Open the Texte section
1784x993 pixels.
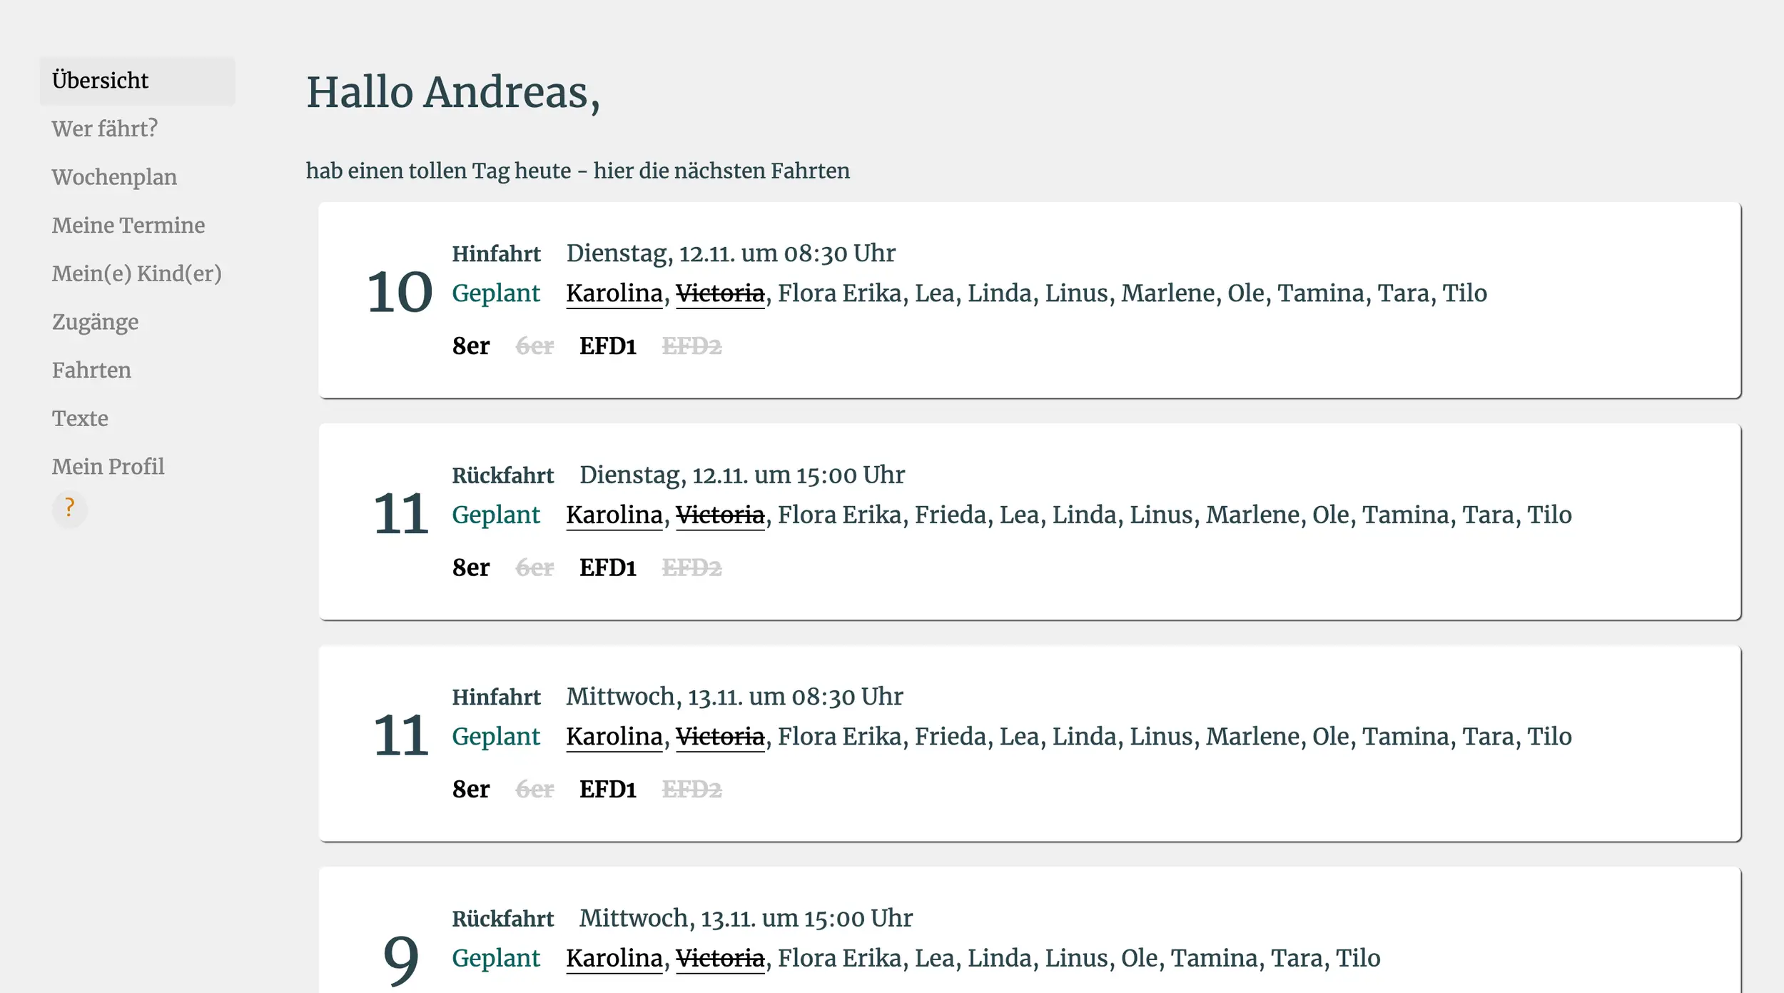(80, 418)
